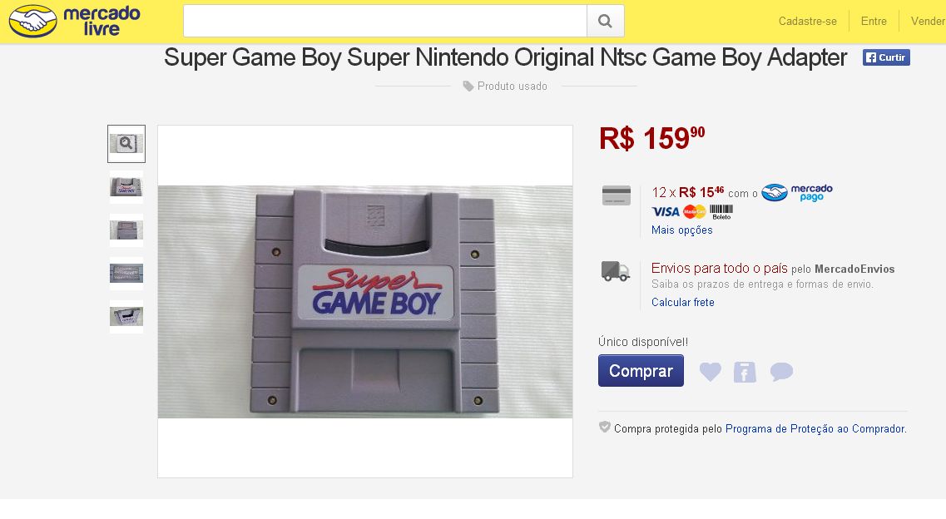Open Programa de Proteção ao Comprador link

tap(815, 429)
